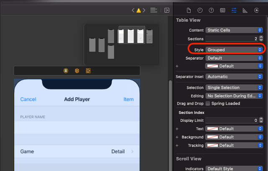The height and width of the screenshot is (171, 268).
Task: Click the Sections stepper arrows
Action: click(261, 39)
